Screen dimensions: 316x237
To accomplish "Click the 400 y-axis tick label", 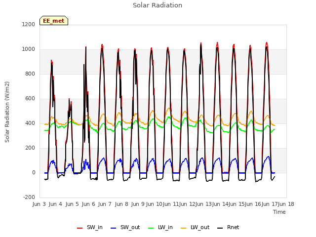I will (30, 123).
